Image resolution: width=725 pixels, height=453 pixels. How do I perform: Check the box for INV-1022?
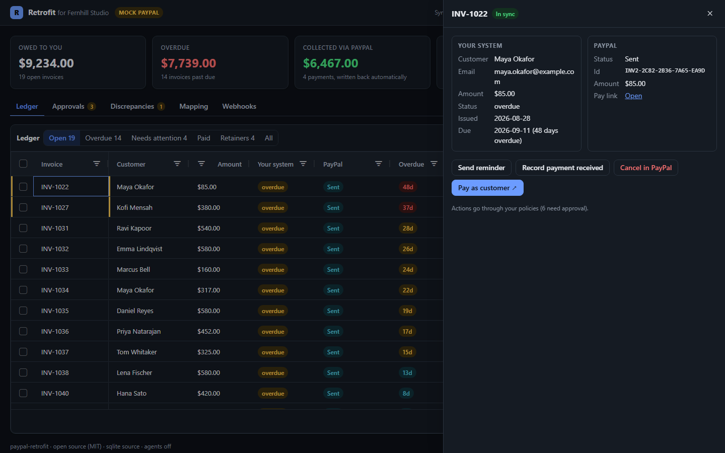tap(23, 187)
